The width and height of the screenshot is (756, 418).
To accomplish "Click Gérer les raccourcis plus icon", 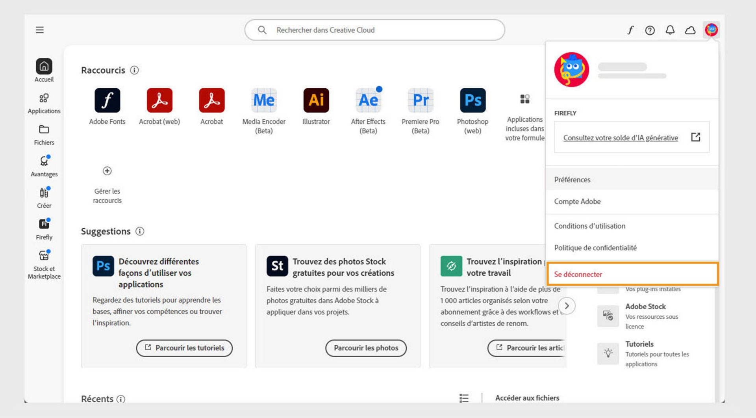I will click(107, 171).
